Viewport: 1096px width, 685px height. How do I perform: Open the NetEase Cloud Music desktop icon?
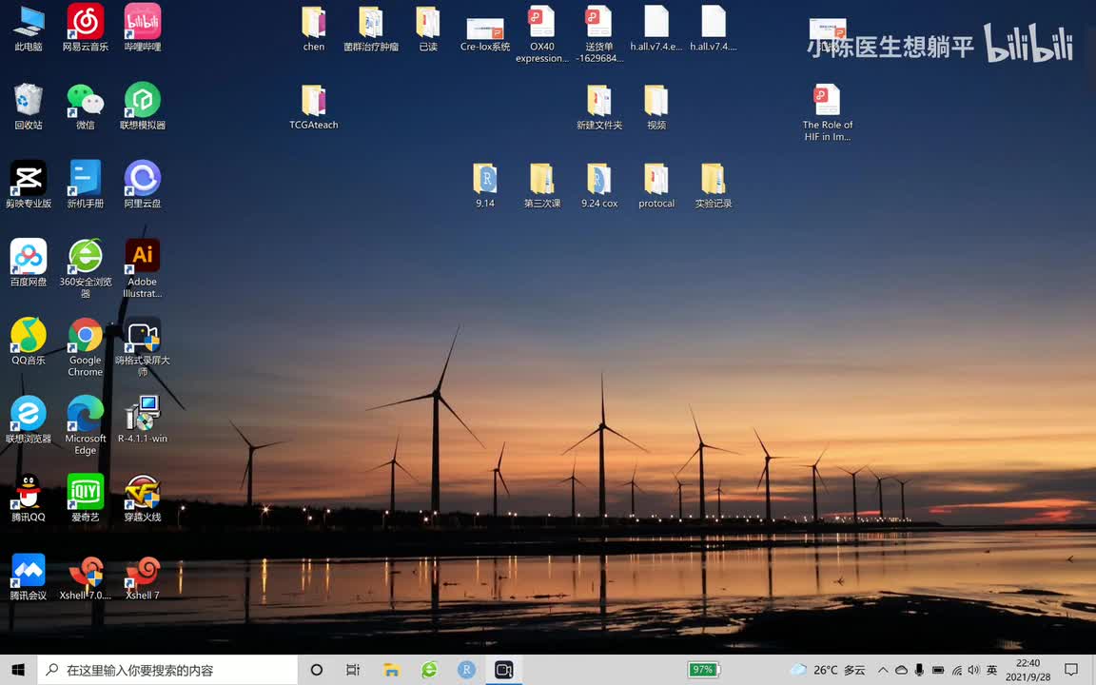pyautogui.click(x=86, y=23)
